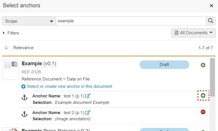Close the Select anchors dialog
This screenshot has height=131, width=218.
211,6
